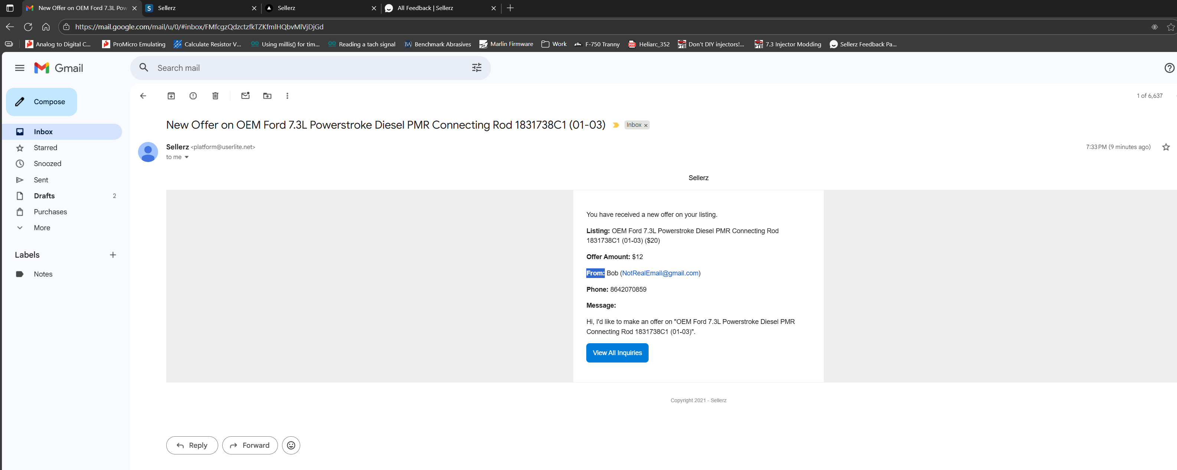The height and width of the screenshot is (470, 1177).
Task: Open Gmail support help icon
Action: pos(1169,68)
